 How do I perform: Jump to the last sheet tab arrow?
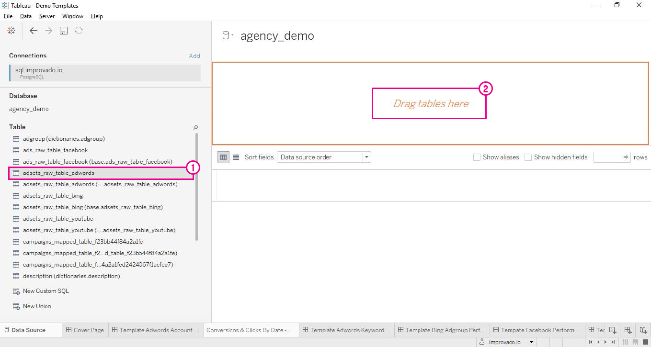(613, 342)
